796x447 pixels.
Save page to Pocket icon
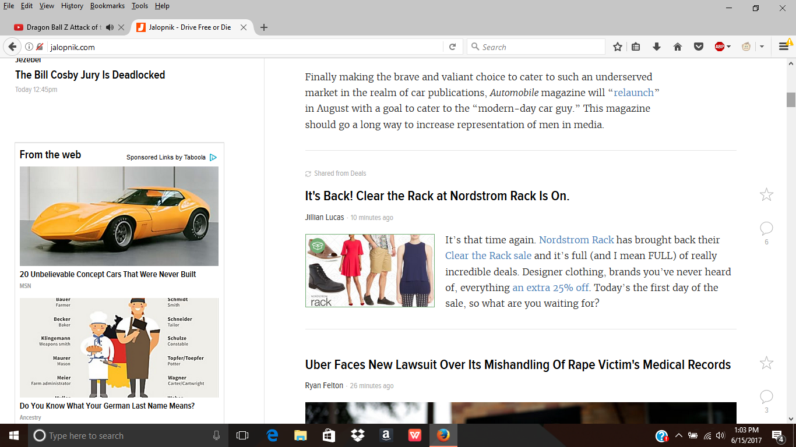coord(698,47)
